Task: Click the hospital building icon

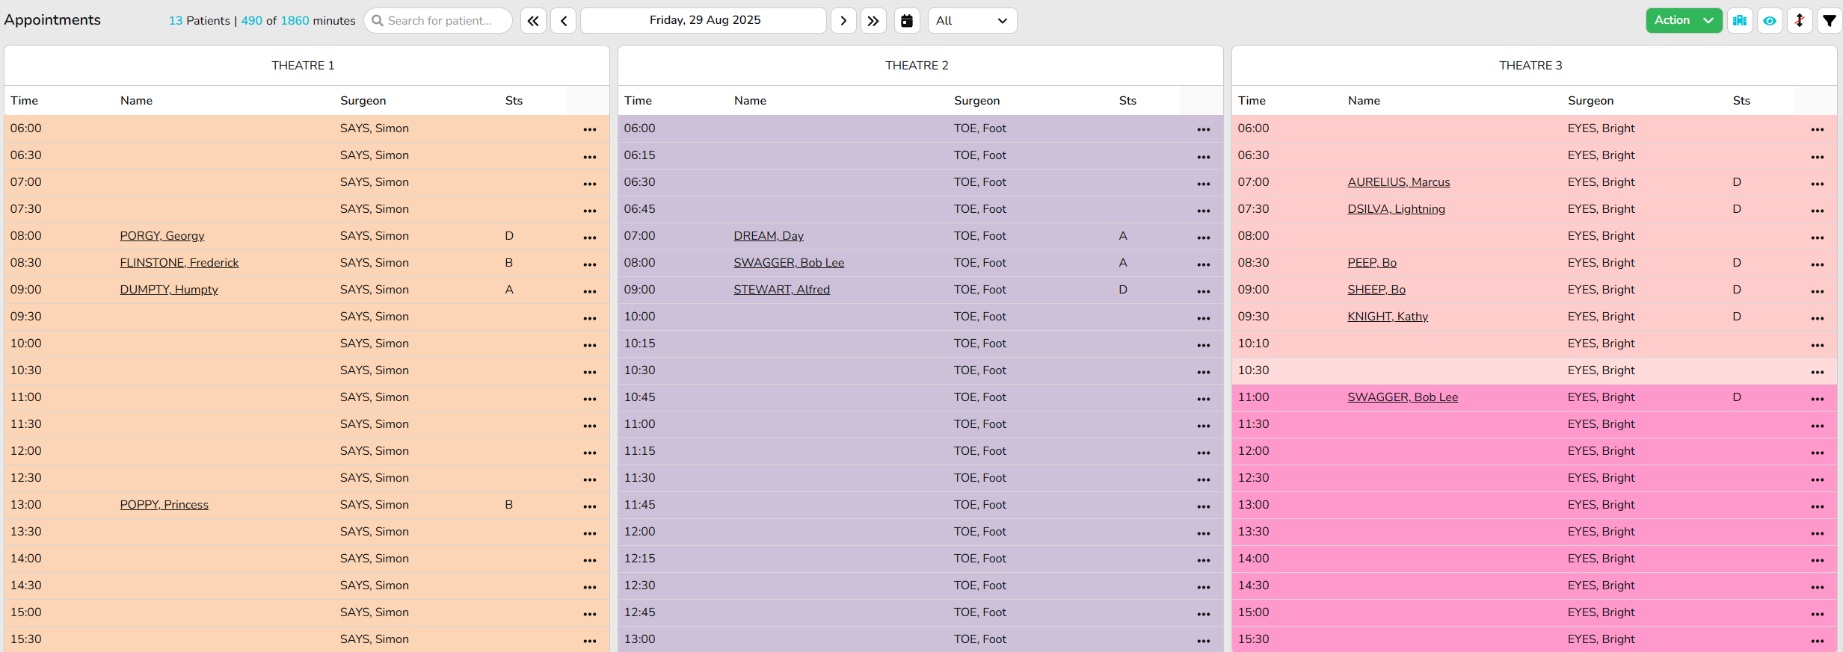Action: tap(1740, 21)
